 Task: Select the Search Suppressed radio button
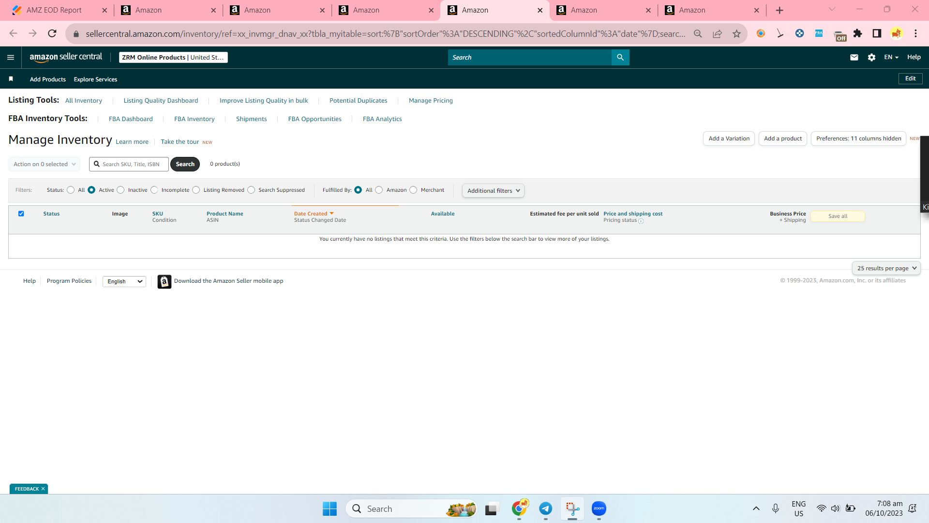pos(251,190)
